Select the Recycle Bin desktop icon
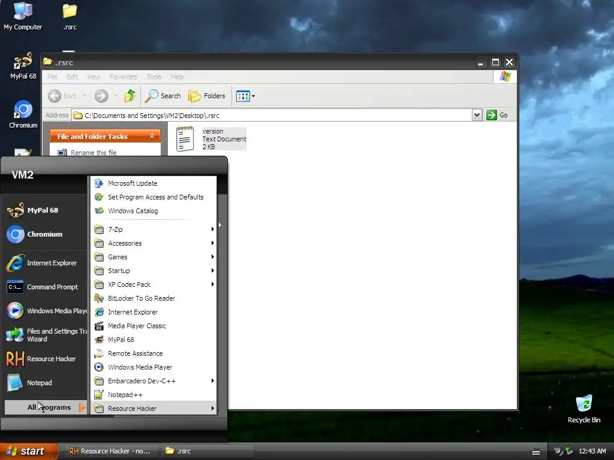 [584, 408]
